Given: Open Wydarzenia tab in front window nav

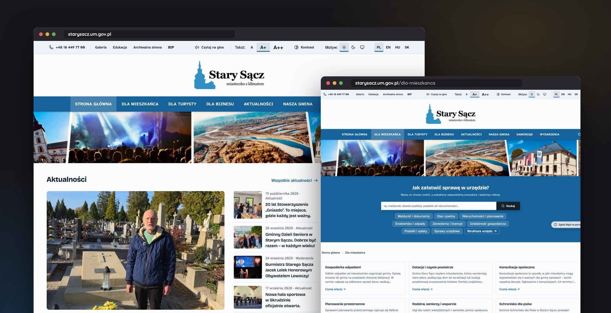Looking at the screenshot, I should tap(549, 134).
